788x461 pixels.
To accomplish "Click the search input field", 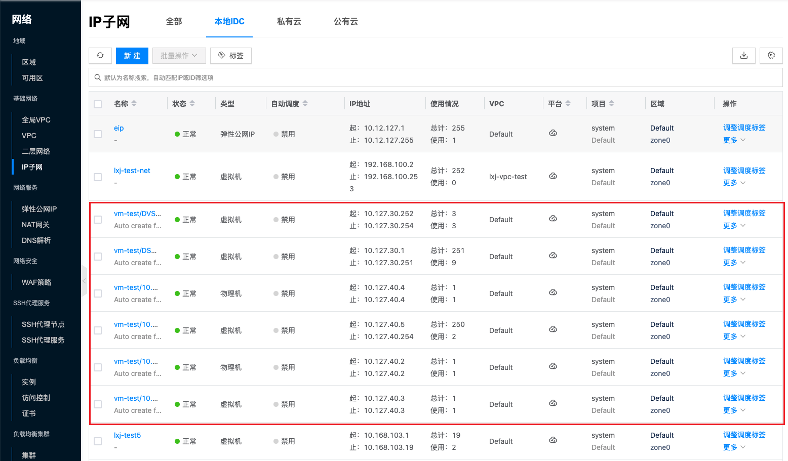I will point(436,77).
